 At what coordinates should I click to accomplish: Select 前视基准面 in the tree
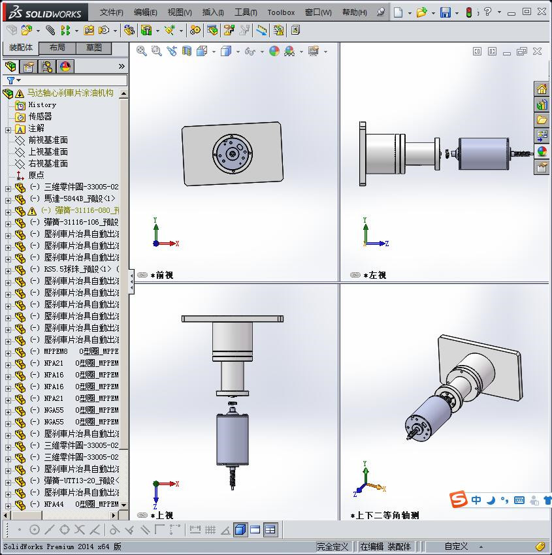(x=48, y=140)
